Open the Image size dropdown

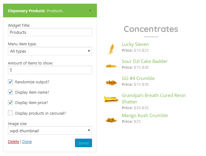coord(50,131)
